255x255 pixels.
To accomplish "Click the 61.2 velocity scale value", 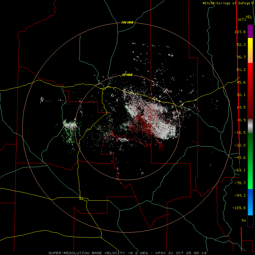I will [241, 70].
